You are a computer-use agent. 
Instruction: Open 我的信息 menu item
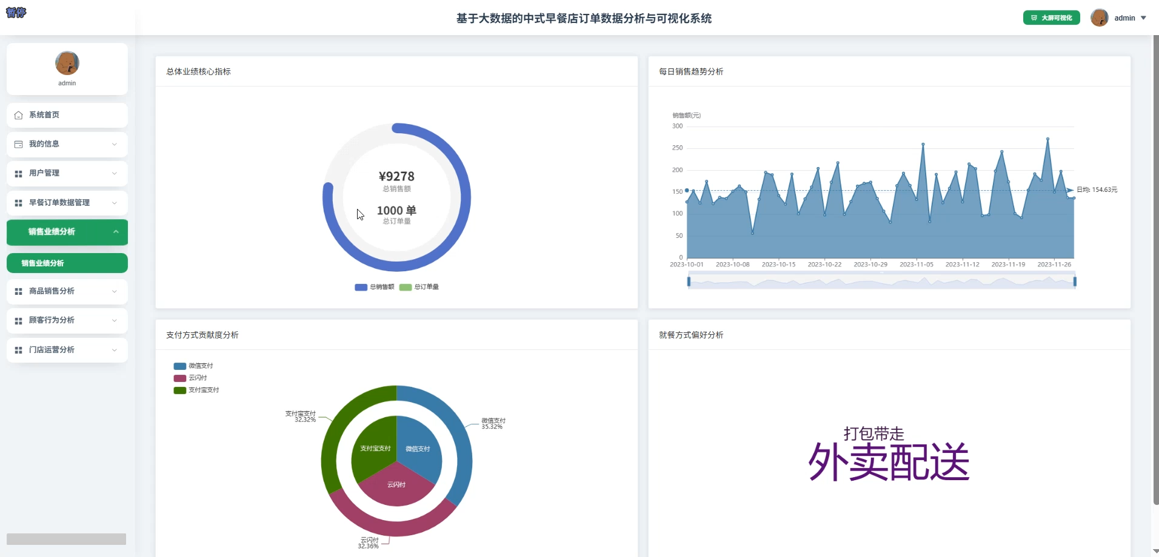pyautogui.click(x=67, y=144)
